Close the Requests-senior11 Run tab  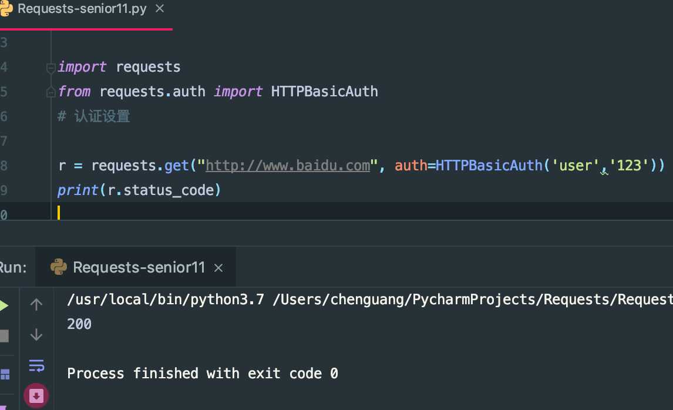click(218, 268)
